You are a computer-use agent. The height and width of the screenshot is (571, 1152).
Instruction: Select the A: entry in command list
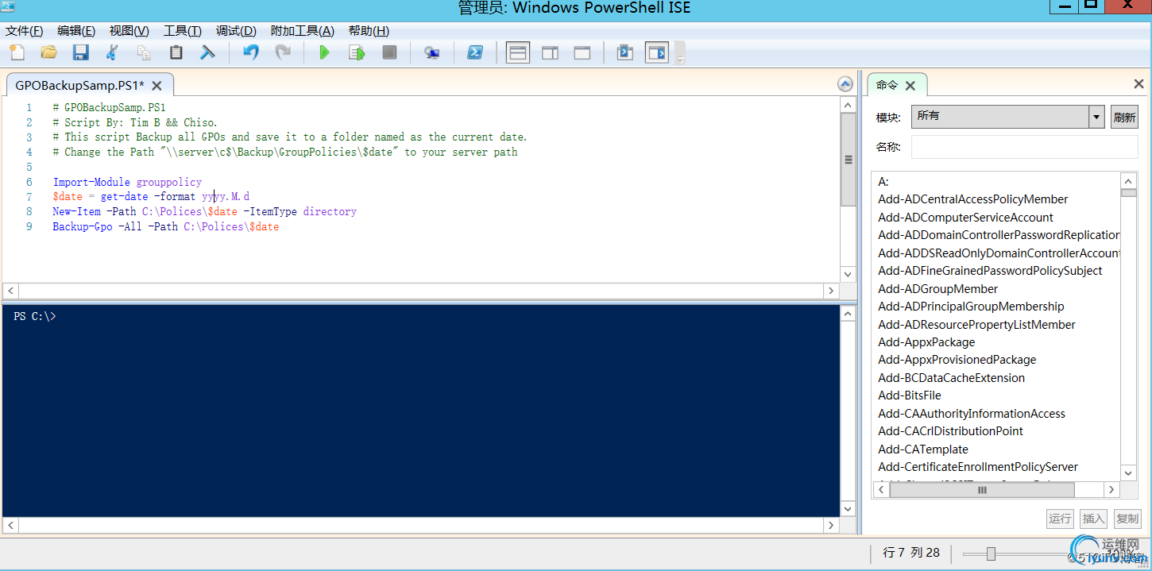(x=883, y=182)
